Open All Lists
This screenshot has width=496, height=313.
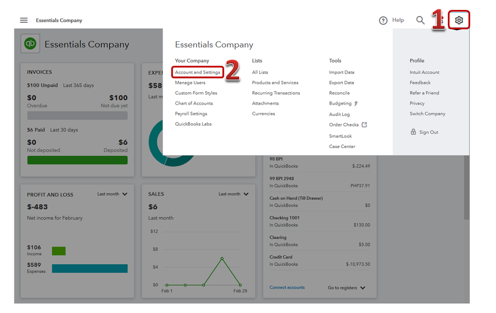[260, 72]
